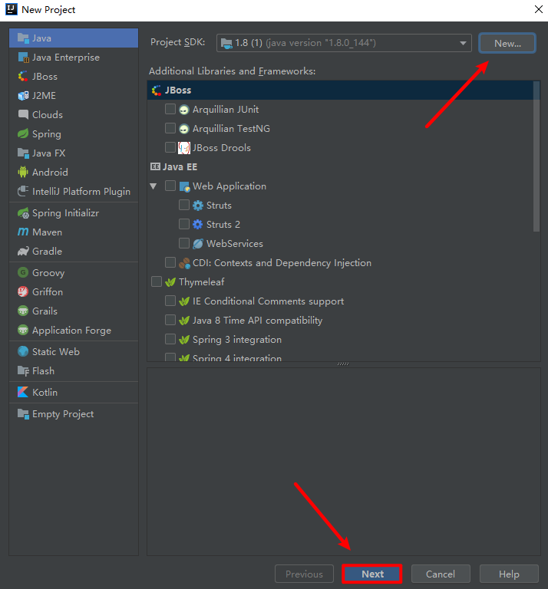Select the Flash project icon
The width and height of the screenshot is (548, 589).
pyautogui.click(x=23, y=370)
